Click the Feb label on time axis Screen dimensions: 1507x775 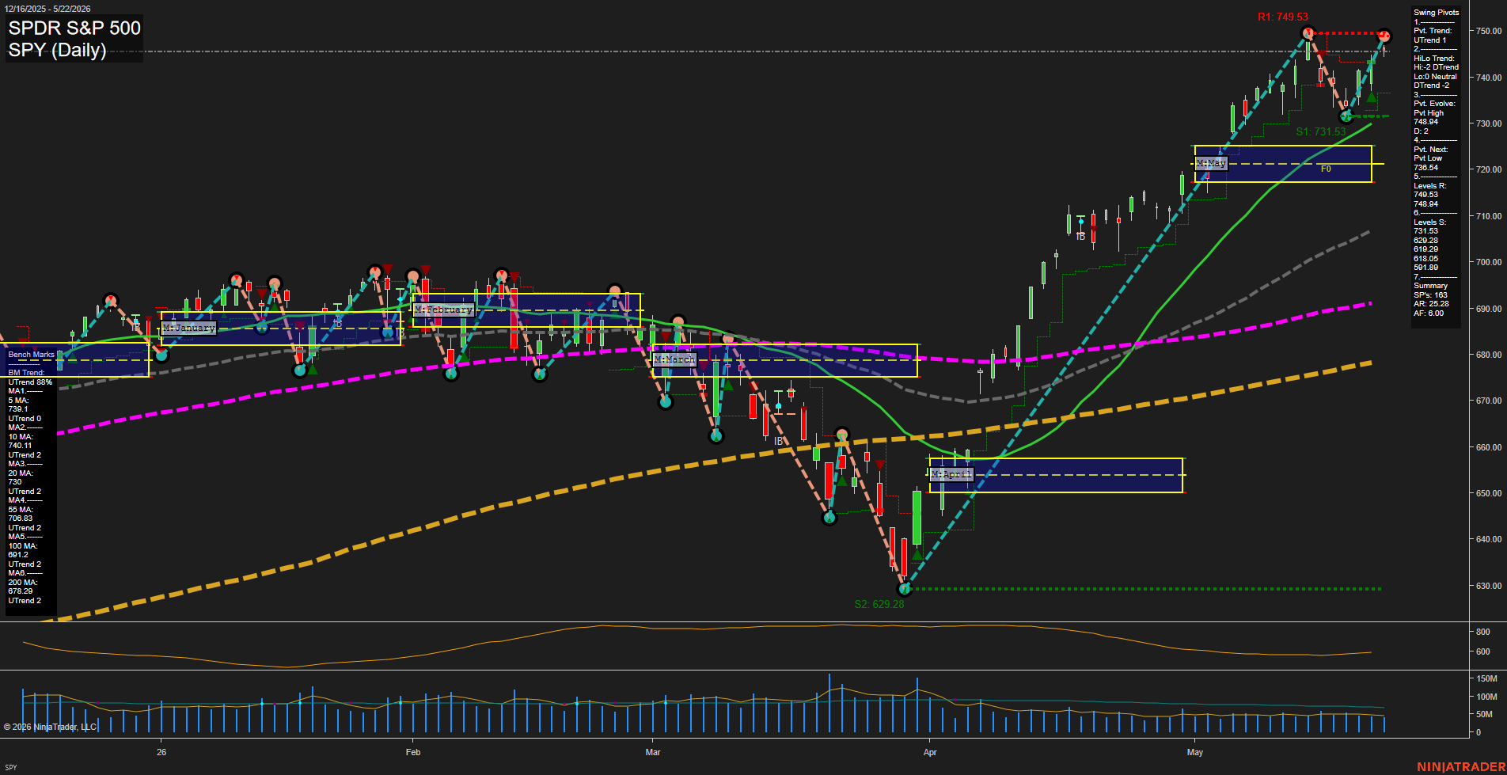(x=413, y=752)
